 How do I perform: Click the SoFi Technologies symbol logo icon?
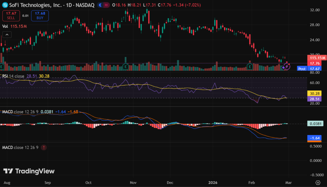tap(5, 5)
